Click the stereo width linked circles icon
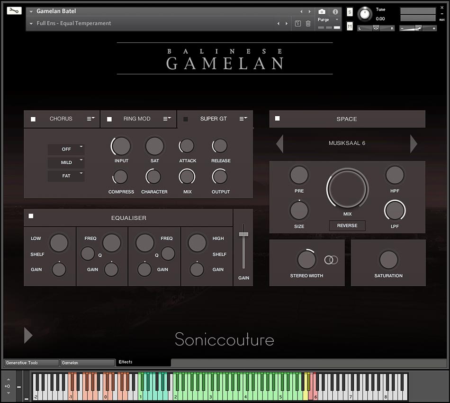The height and width of the screenshot is (403, 450). tap(331, 260)
